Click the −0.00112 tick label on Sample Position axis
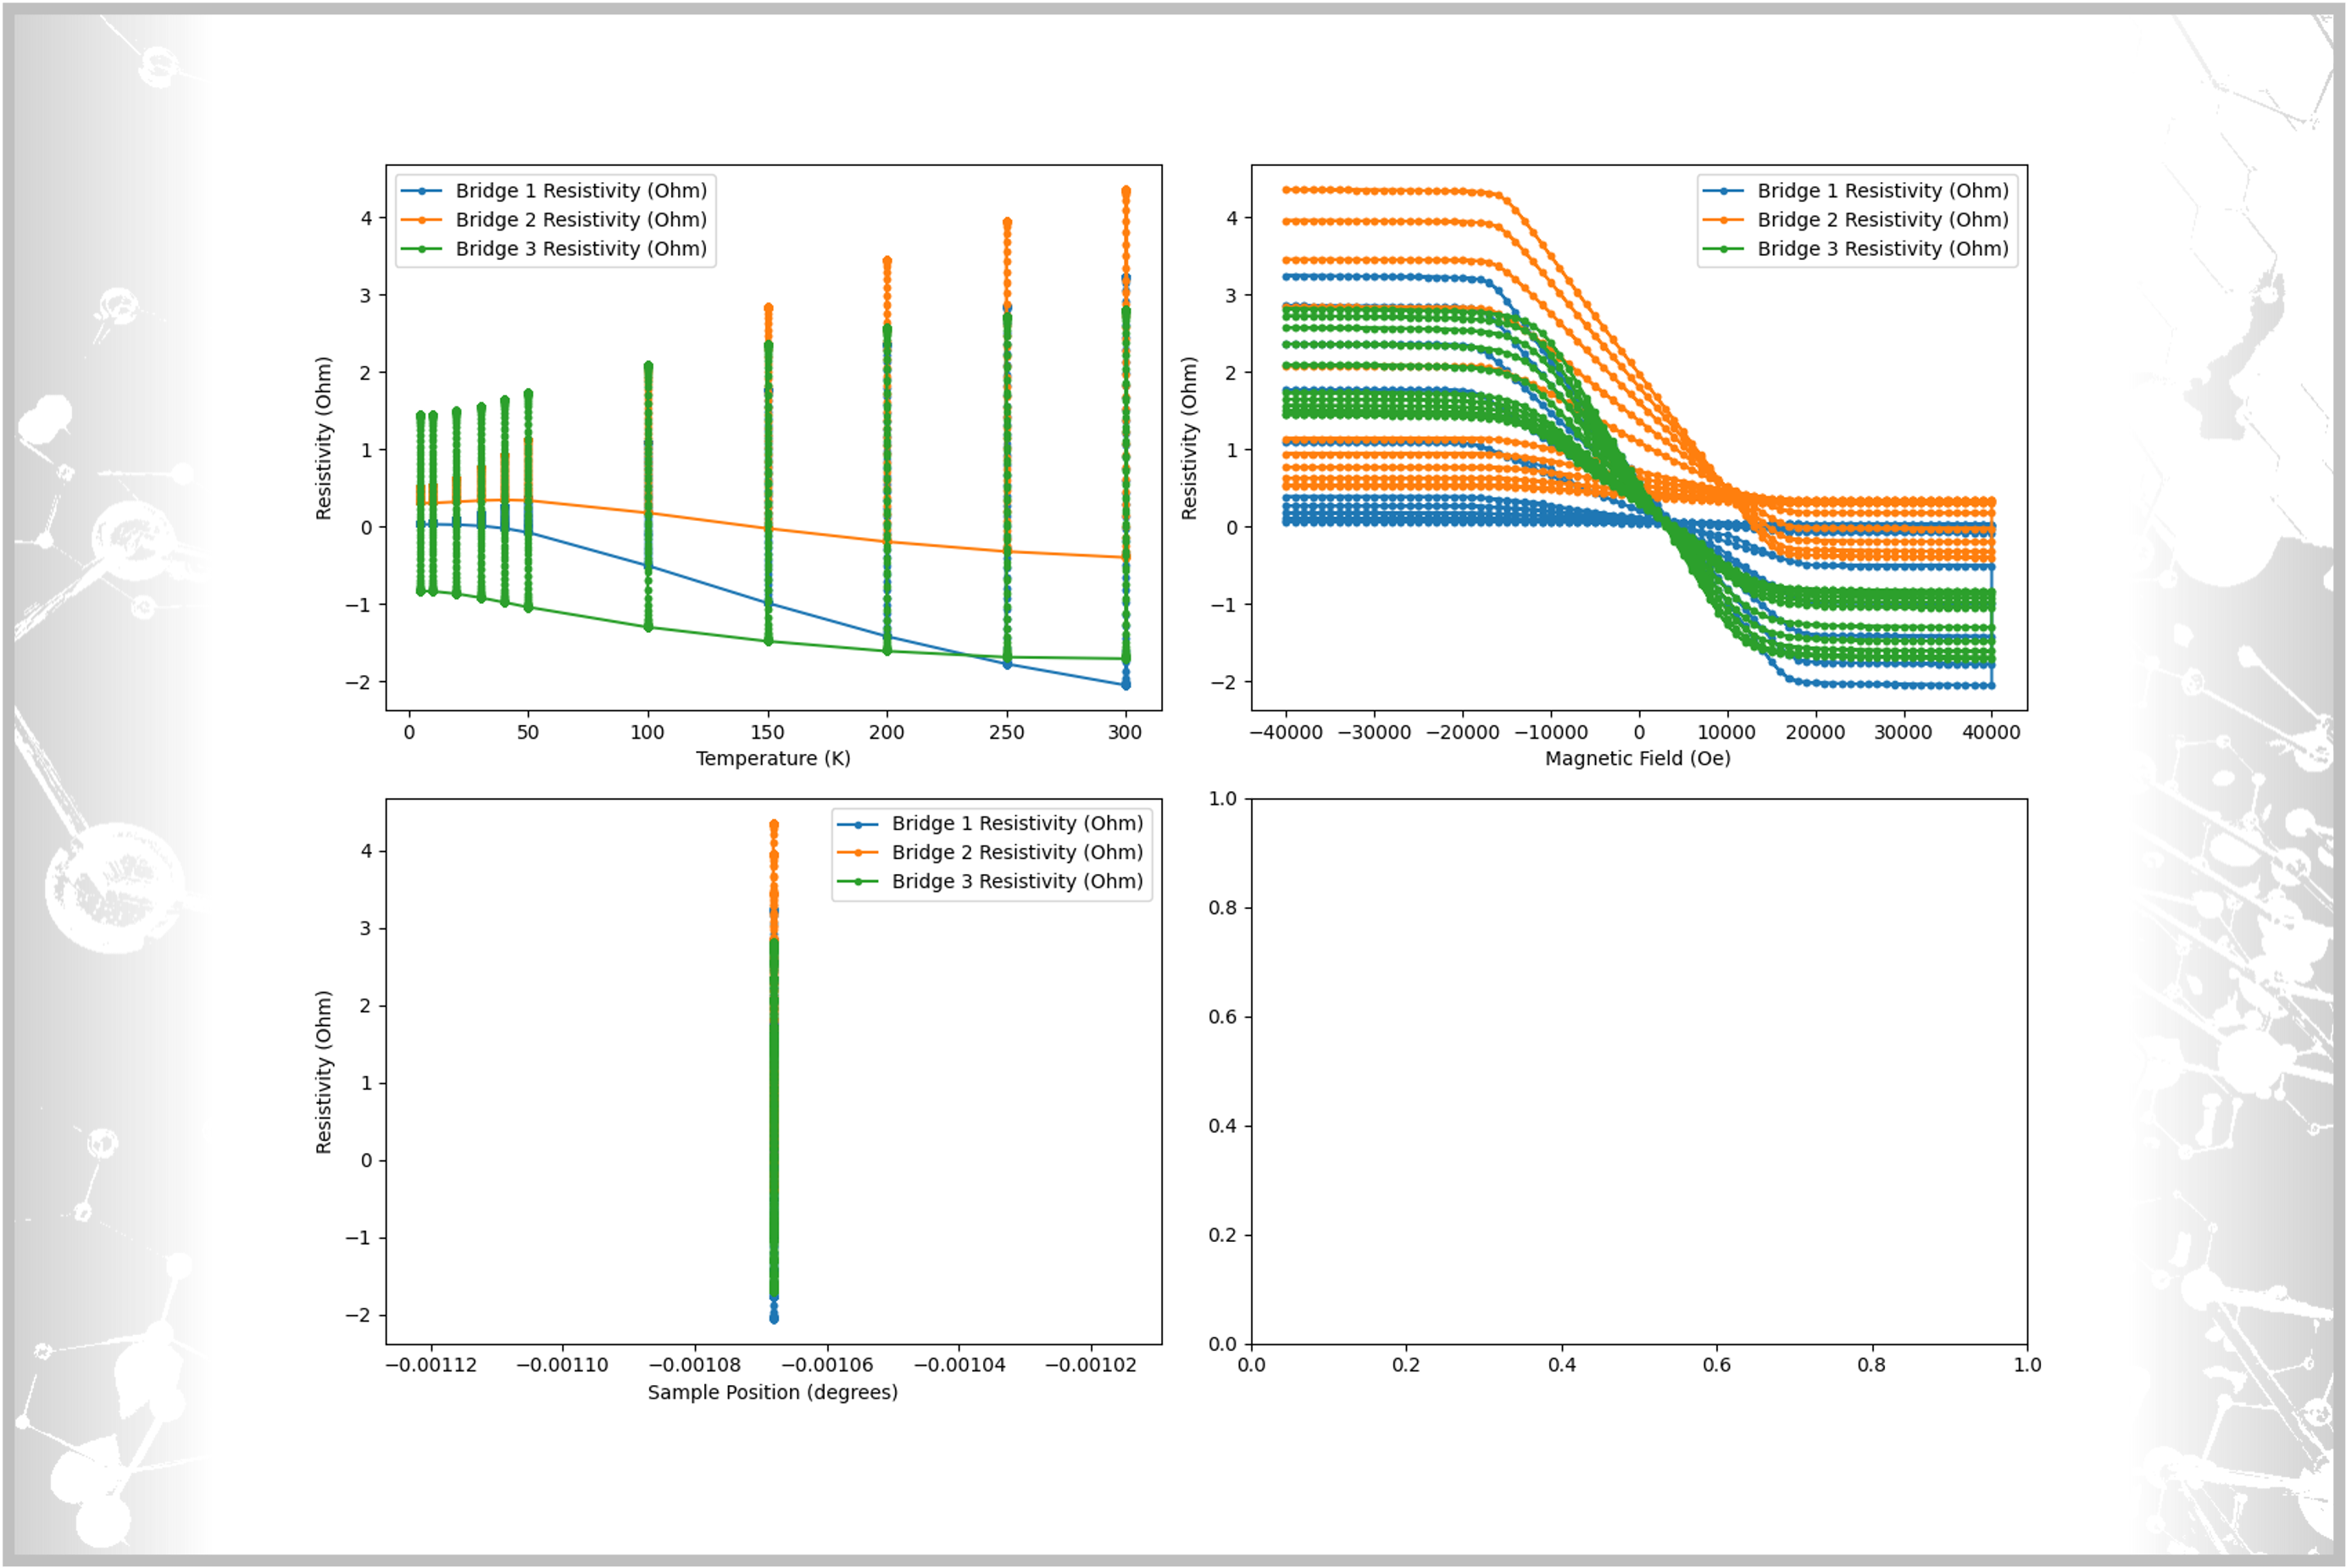This screenshot has width=2346, height=1568. point(431,1366)
